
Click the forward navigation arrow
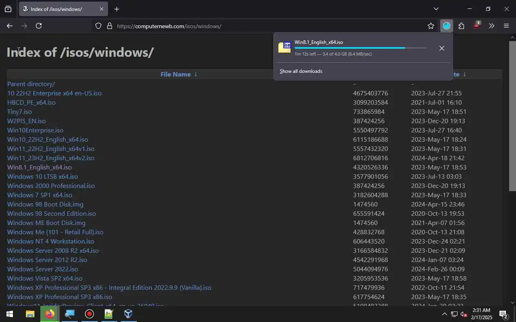tap(24, 26)
